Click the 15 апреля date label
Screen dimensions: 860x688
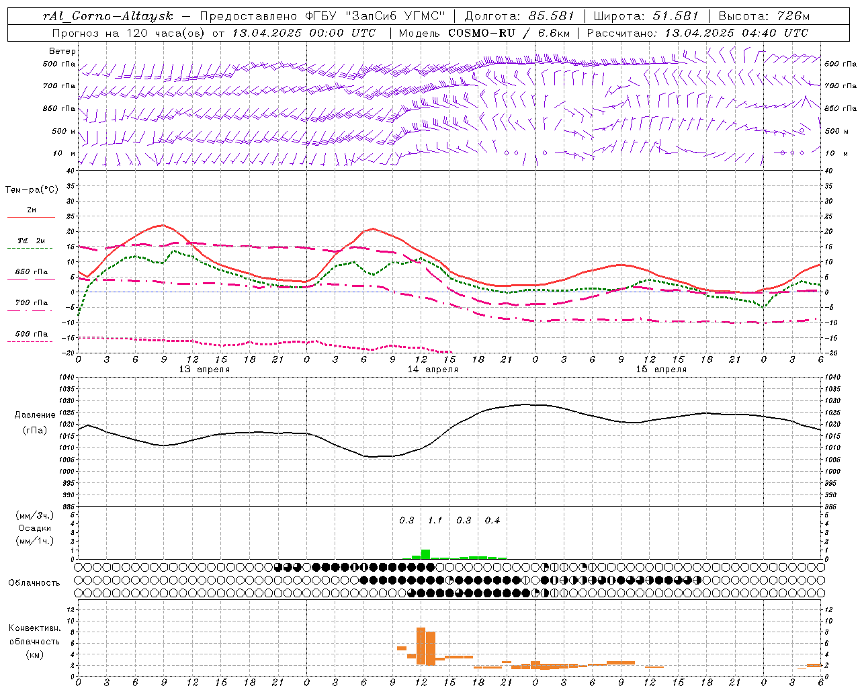pyautogui.click(x=661, y=370)
